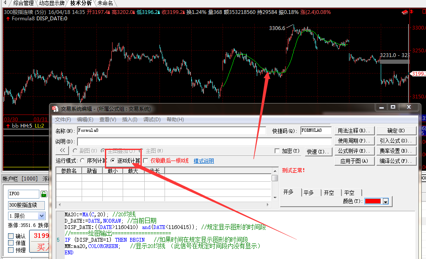Screen dimensions: 426x259
Task: Click the code line starting MA20:=MA
Action: 100,215
